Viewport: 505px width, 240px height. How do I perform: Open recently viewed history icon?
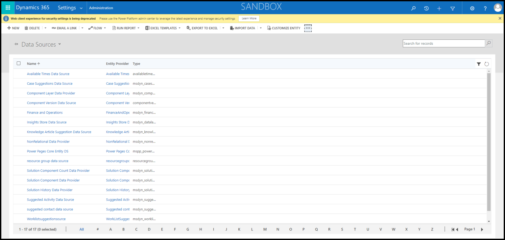[426, 8]
